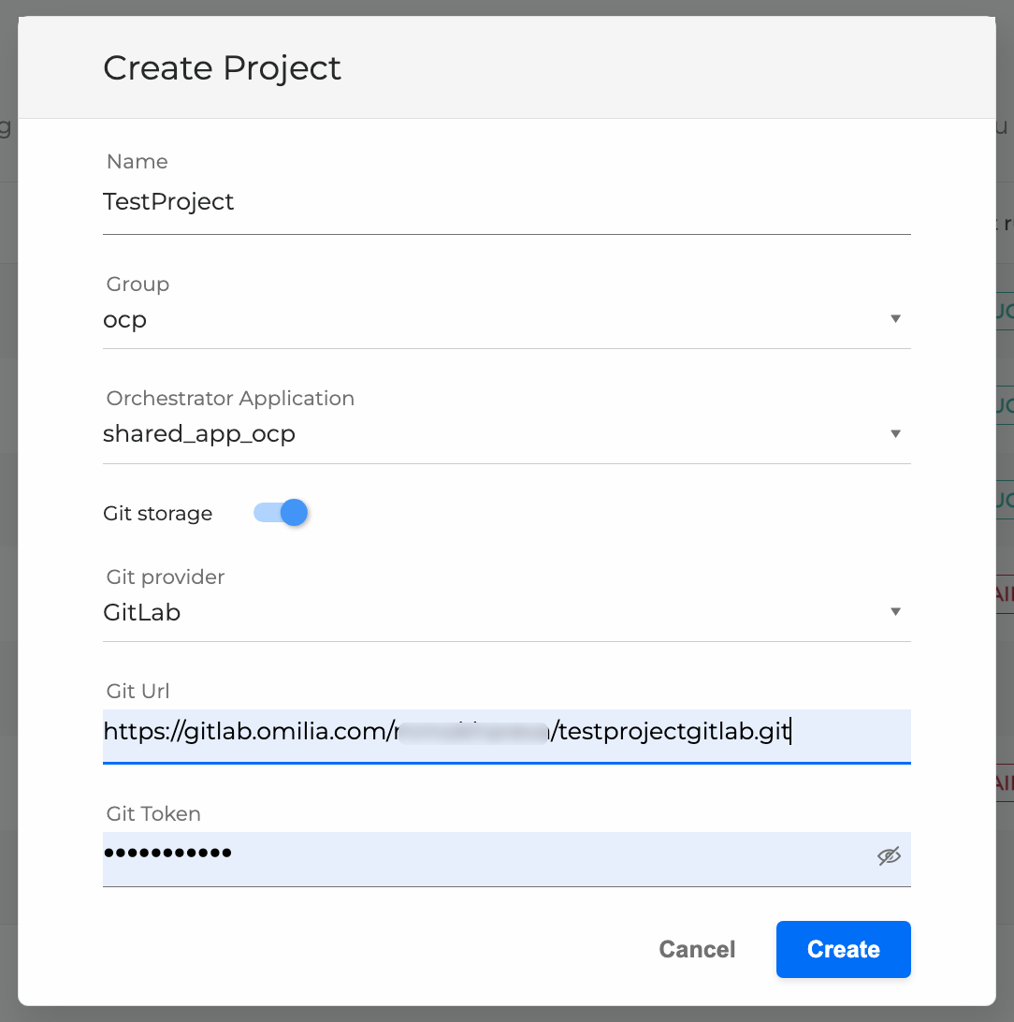The width and height of the screenshot is (1014, 1022).
Task: Click the Create button
Action: [x=842, y=949]
